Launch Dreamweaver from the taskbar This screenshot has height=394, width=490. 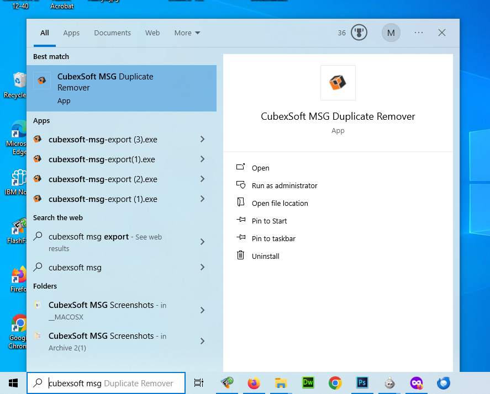[308, 383]
